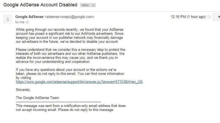Image resolution: width=220 pixels, height=123 pixels.
Task: Click the paragraph starting 'Please understand that'
Action: click(x=70, y=56)
